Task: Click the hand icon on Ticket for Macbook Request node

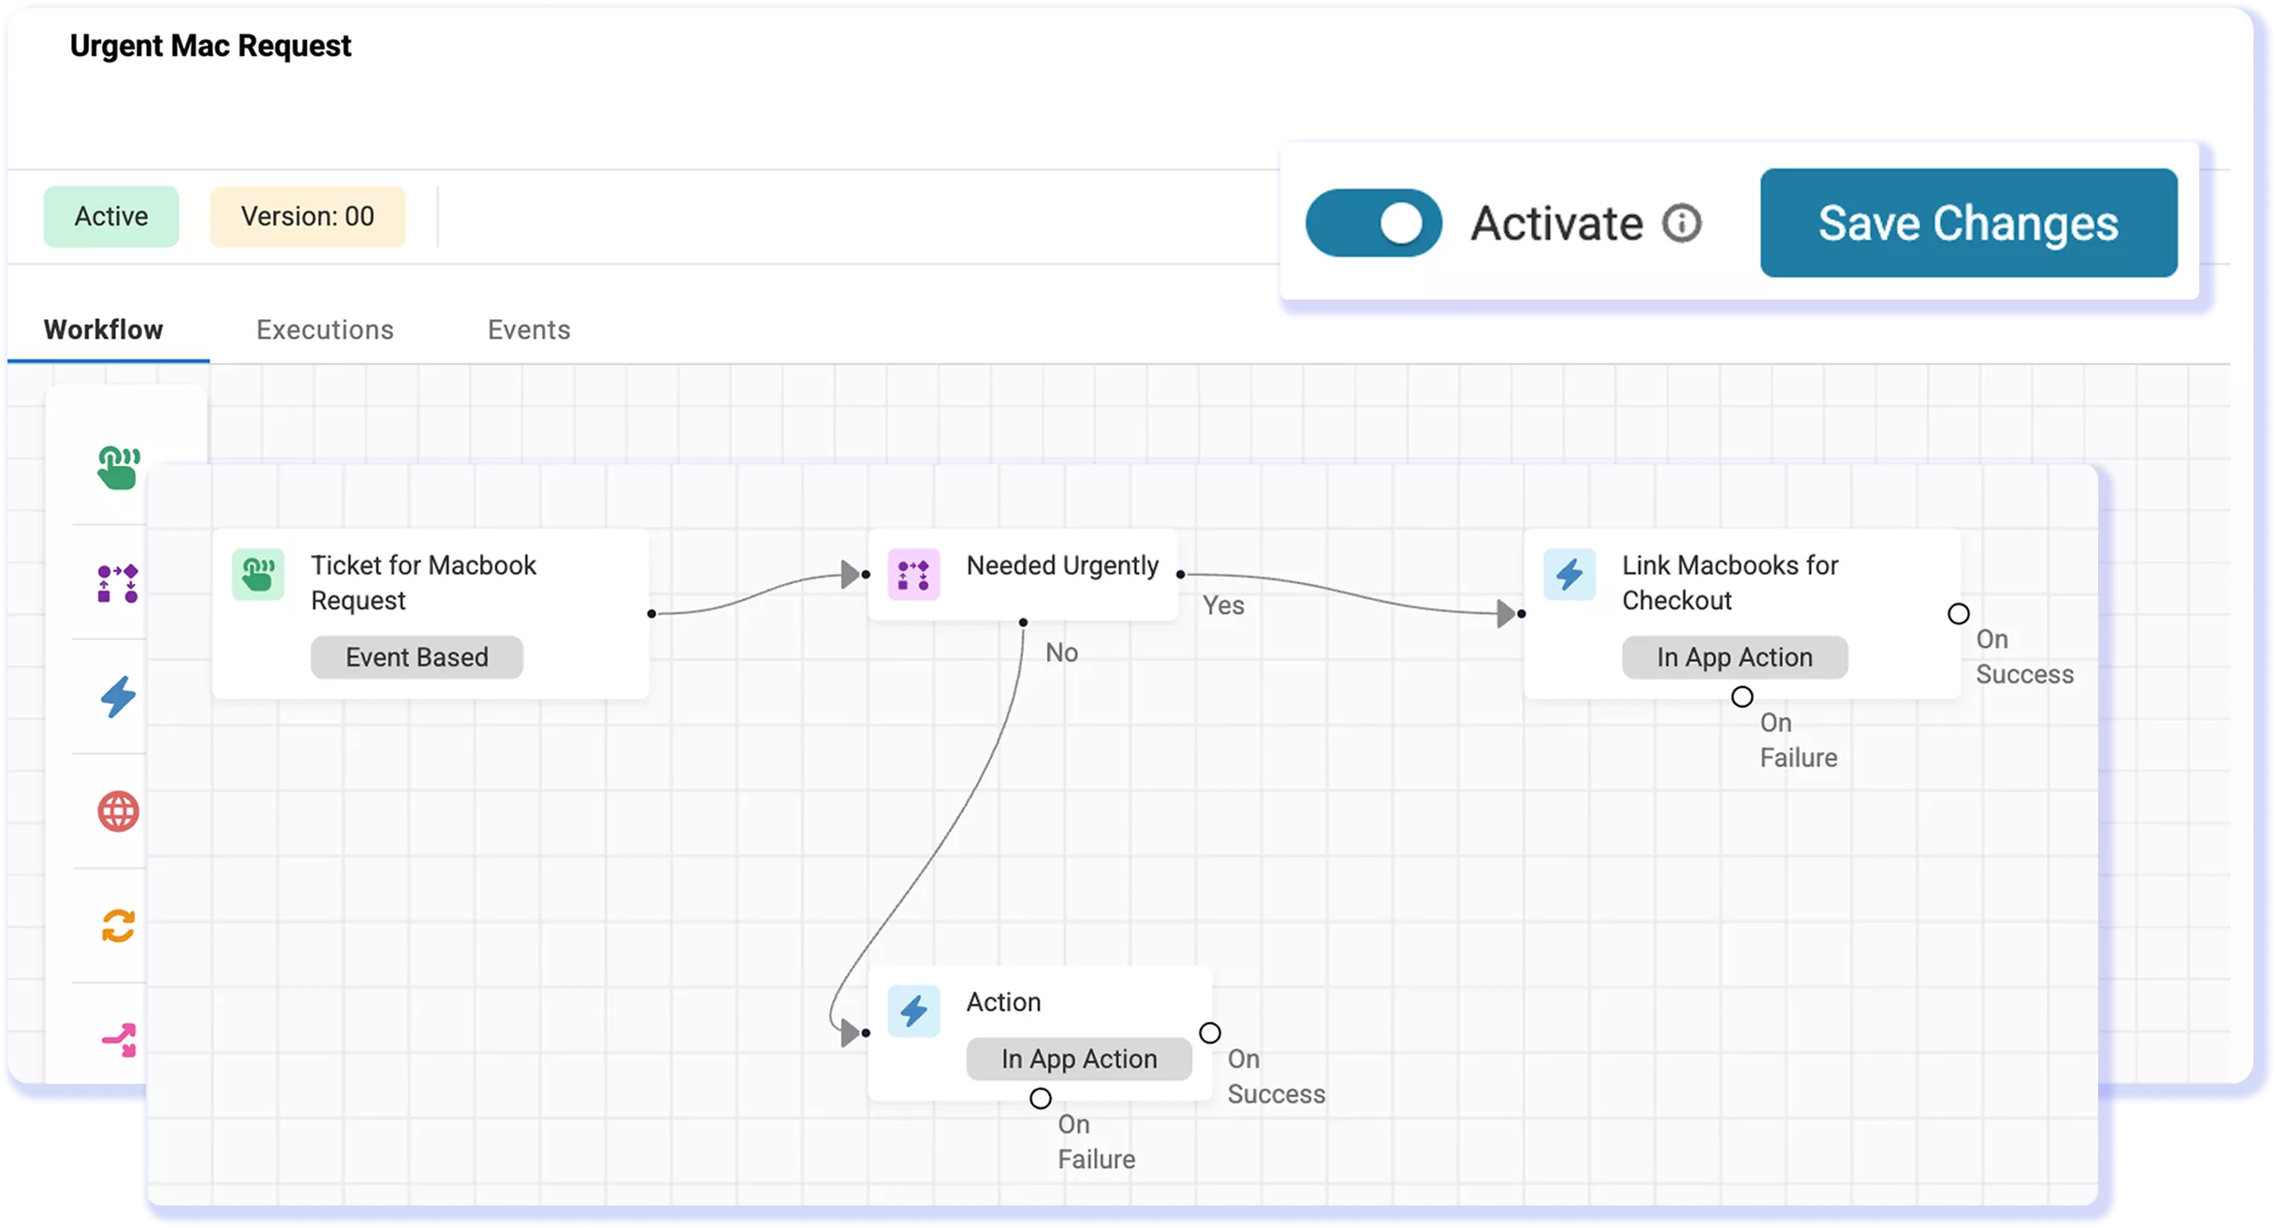Action: pyautogui.click(x=258, y=574)
